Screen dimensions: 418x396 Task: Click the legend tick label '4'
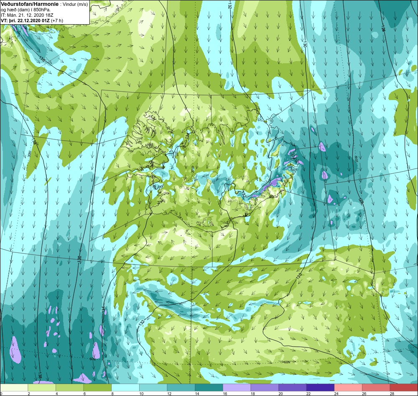(56, 393)
